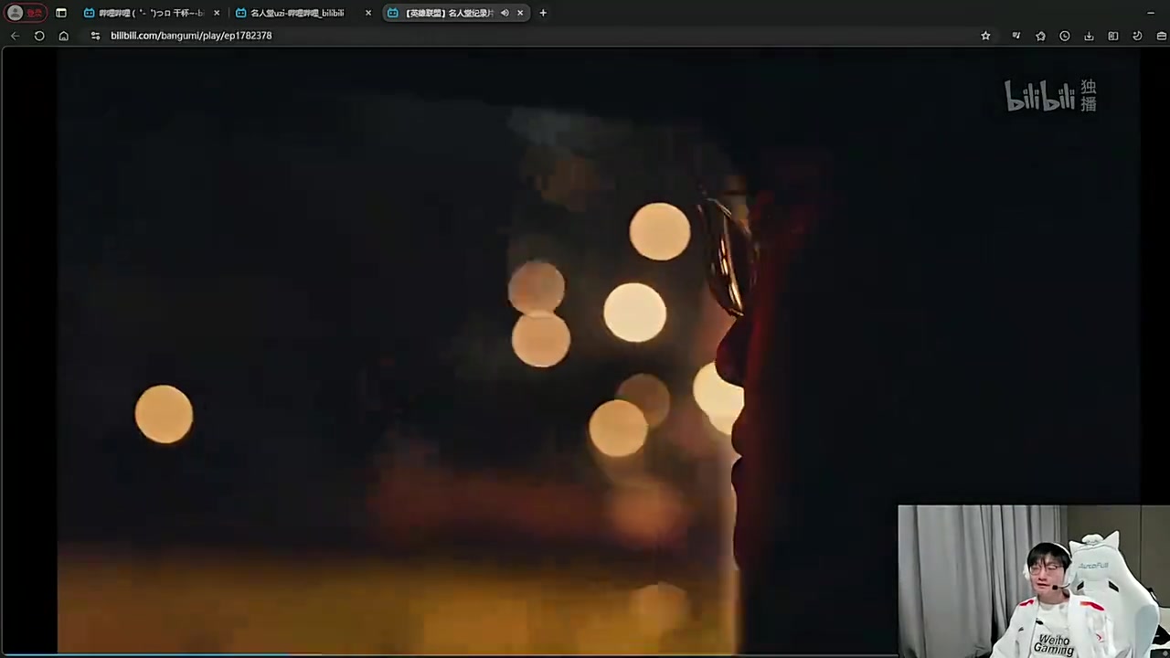Go back to the previous page
The width and height of the screenshot is (1170, 658).
[15, 36]
